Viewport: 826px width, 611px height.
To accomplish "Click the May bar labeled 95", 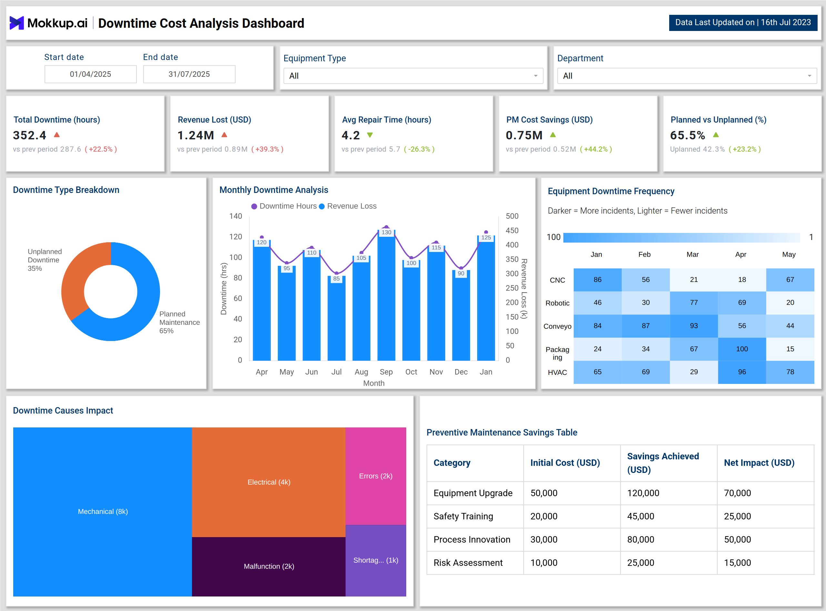I will click(287, 313).
